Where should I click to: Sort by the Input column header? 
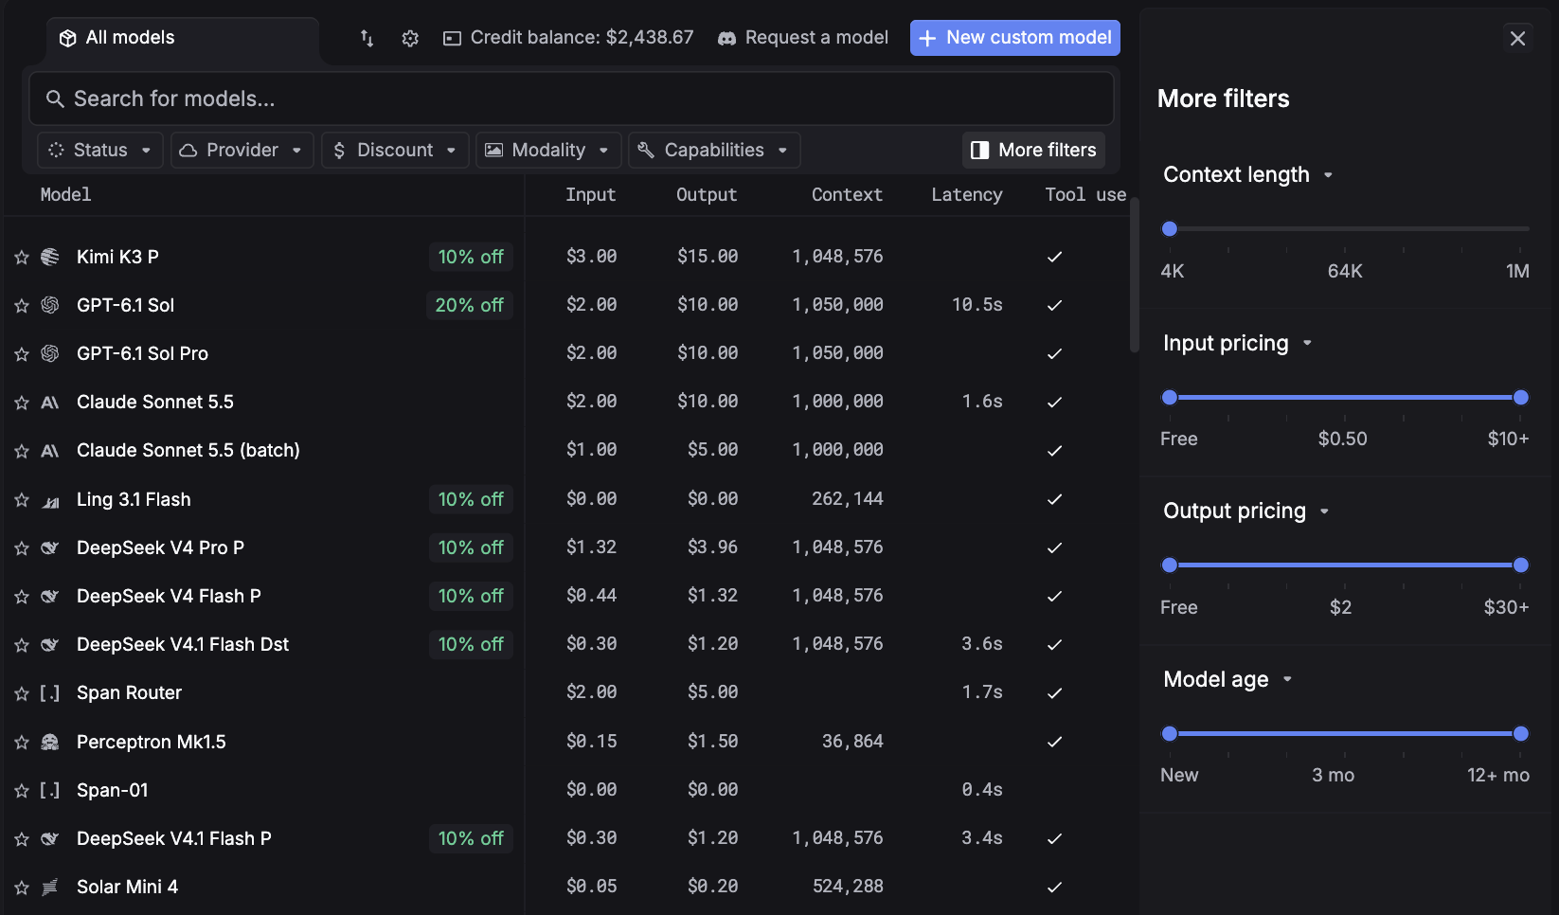coord(590,194)
